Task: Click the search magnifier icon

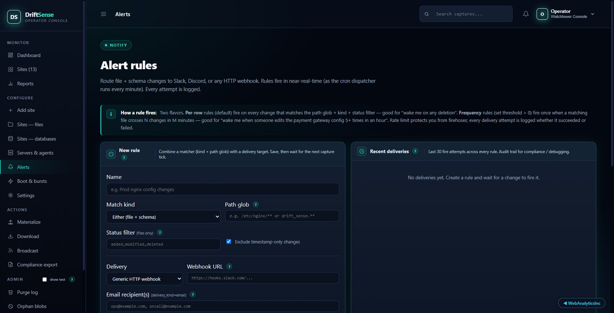Action: point(427,14)
